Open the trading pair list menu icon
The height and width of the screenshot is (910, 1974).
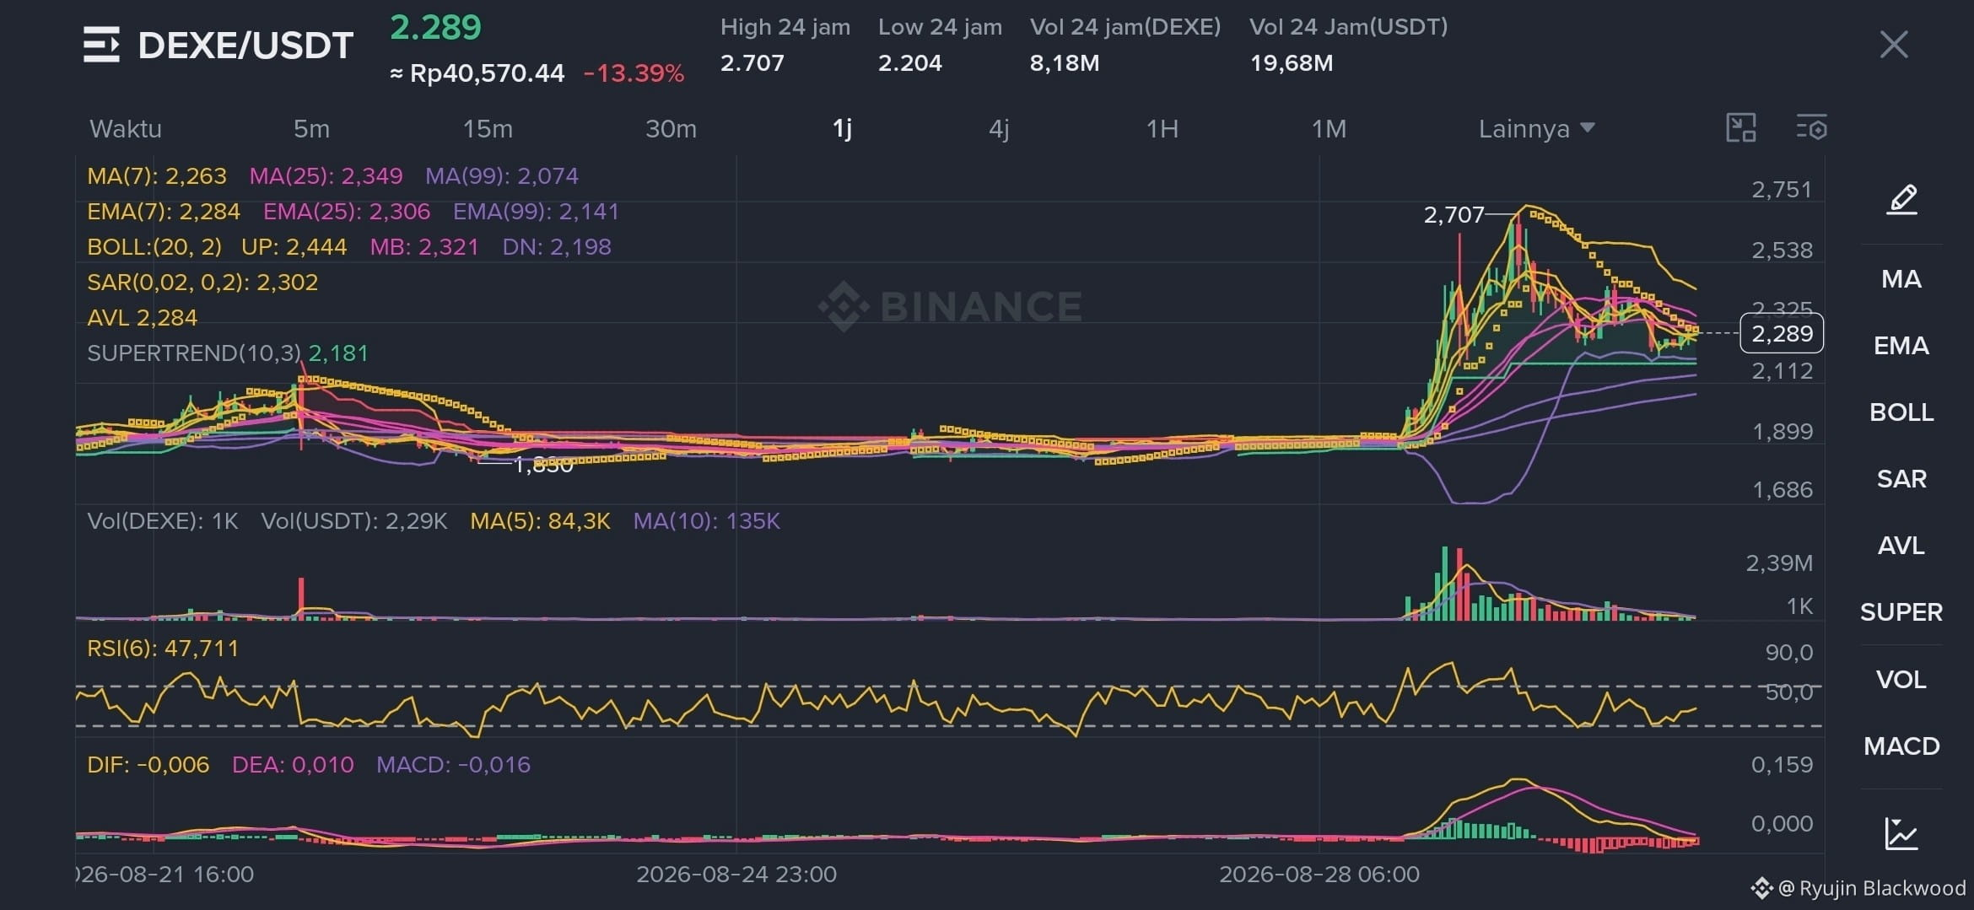tap(101, 45)
